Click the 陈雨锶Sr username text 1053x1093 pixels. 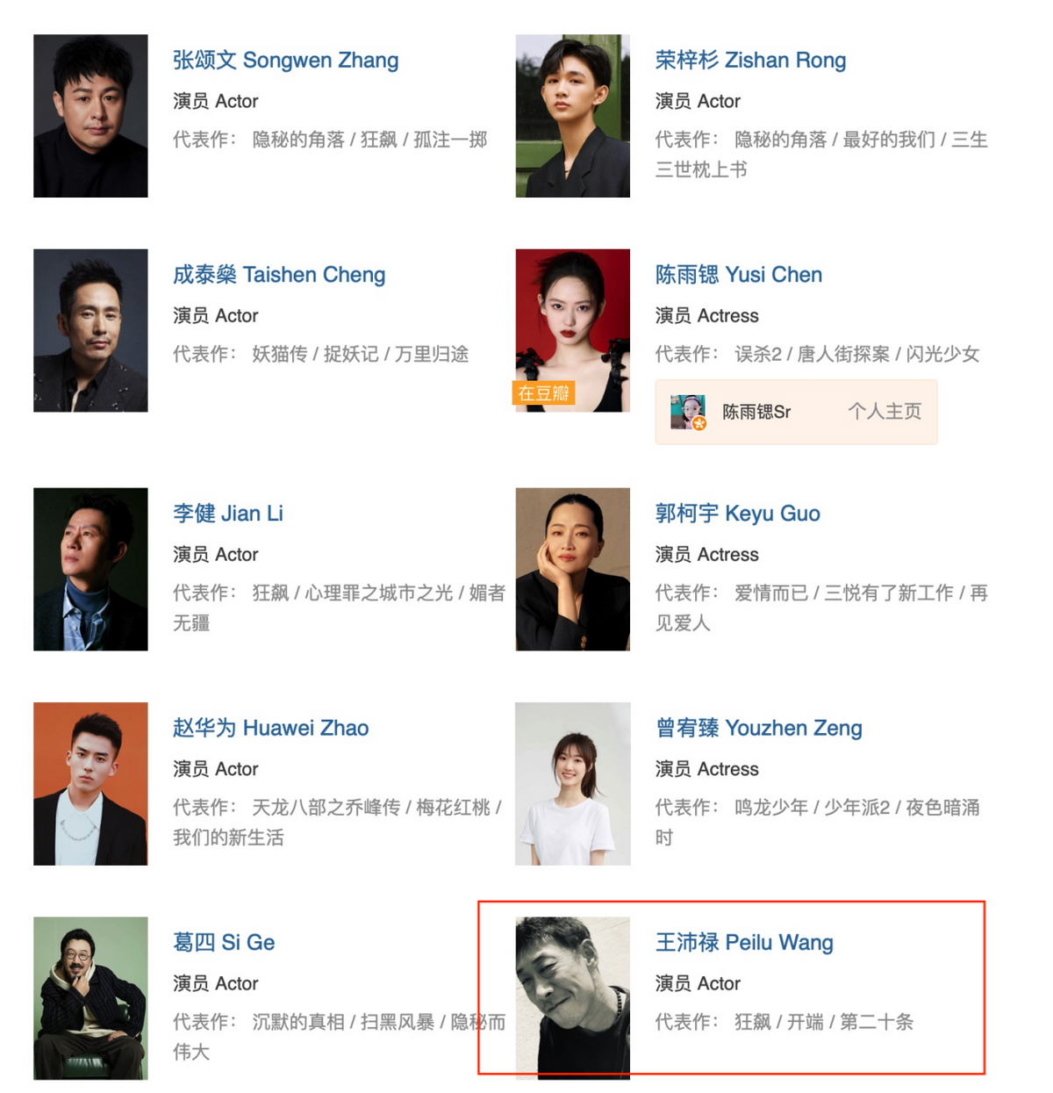click(756, 412)
